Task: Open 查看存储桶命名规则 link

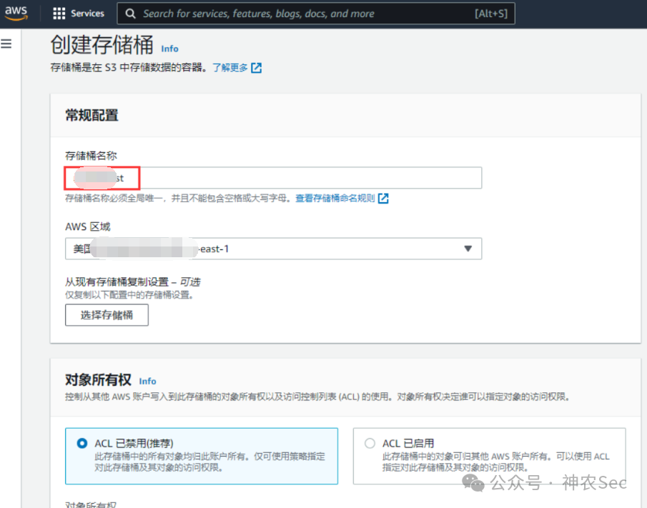Action: tap(335, 199)
